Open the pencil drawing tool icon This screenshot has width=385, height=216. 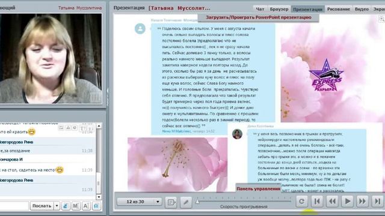click(x=186, y=202)
